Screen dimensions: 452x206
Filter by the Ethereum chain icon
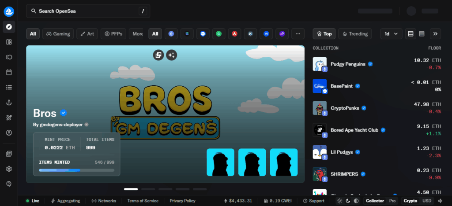[x=171, y=33]
